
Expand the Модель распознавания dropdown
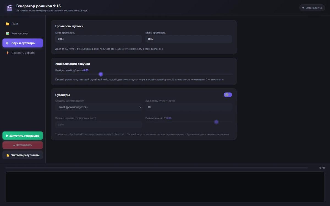click(98, 107)
